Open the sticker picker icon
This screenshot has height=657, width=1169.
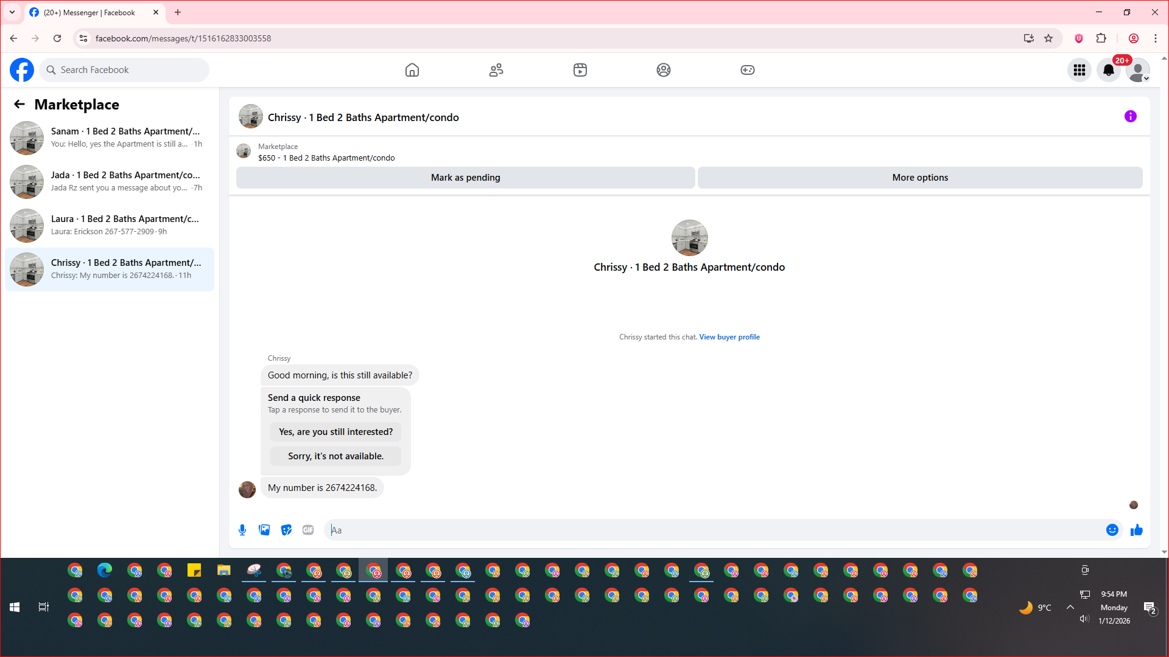(286, 530)
